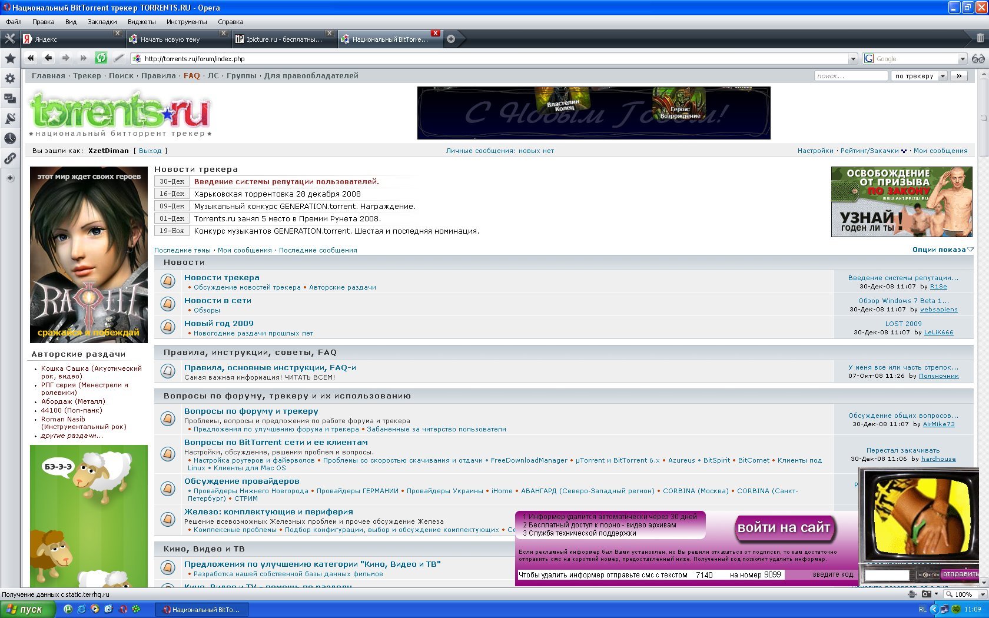The height and width of the screenshot is (618, 989).
Task: Click the Find-in-page binoculars icon
Action: coord(978,58)
